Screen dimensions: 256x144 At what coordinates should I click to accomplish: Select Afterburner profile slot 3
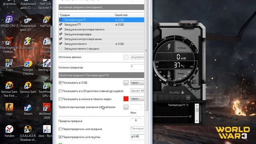[172, 98]
